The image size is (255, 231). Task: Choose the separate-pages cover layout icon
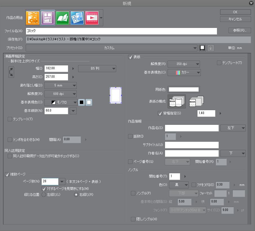196,101
